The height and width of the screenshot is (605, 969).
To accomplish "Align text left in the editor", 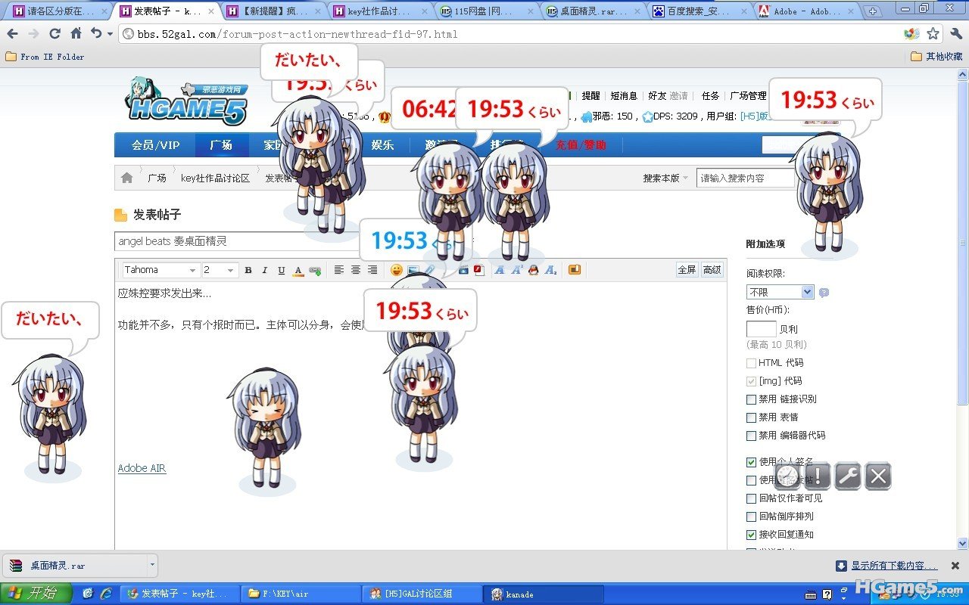I will (x=339, y=270).
